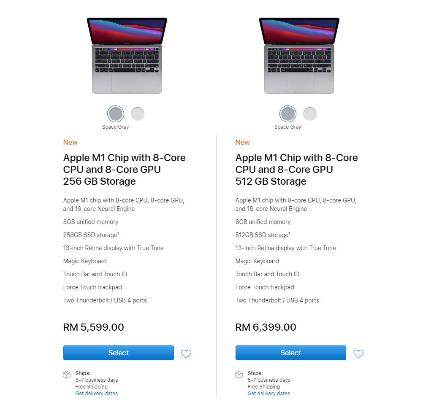This screenshot has width=423, height=402.
Task: Open Get delivery dates for the 256 GB model
Action: tap(97, 394)
